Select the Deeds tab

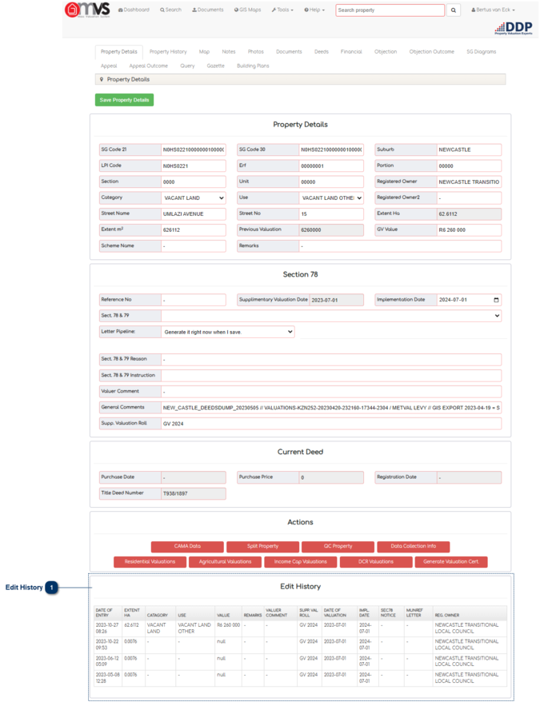coord(322,52)
